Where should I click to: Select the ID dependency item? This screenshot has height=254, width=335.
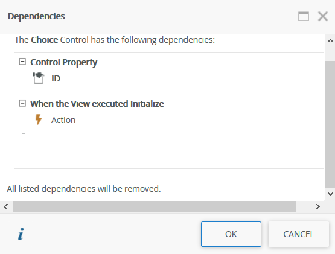56,78
